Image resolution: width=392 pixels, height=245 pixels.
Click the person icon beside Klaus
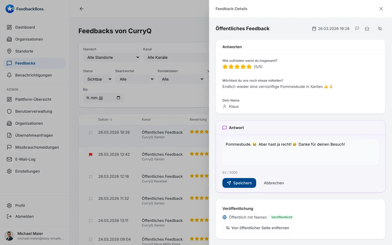(225, 106)
